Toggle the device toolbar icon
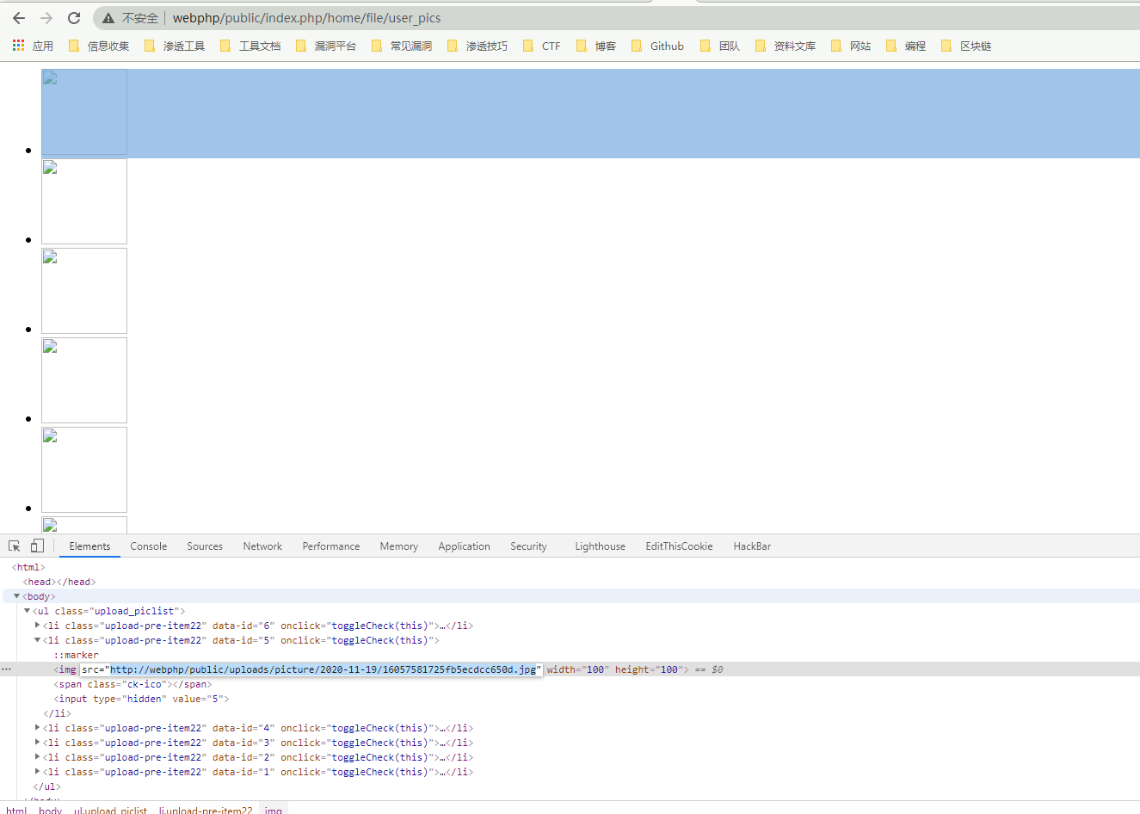1140x814 pixels. [x=37, y=546]
